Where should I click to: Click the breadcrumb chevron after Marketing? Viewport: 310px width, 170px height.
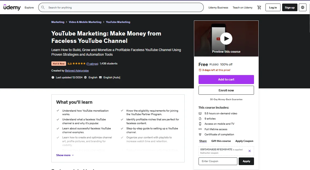(x=67, y=22)
